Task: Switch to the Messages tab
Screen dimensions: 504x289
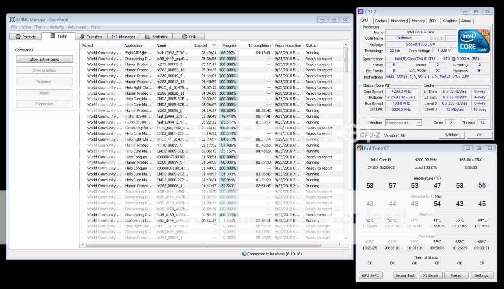Action: pyautogui.click(x=124, y=37)
